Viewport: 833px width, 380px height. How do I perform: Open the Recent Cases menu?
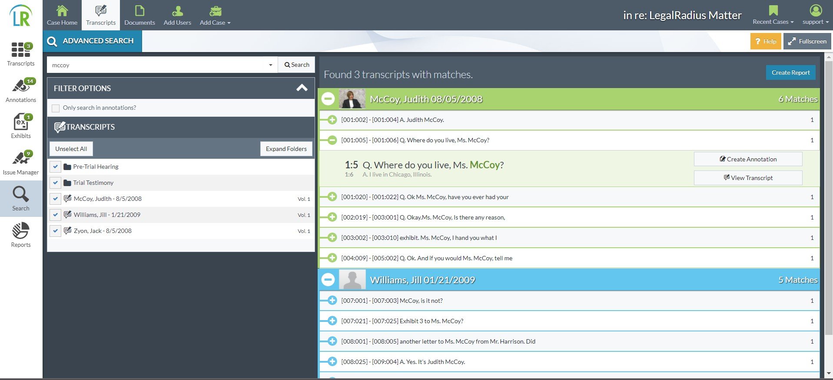[773, 15]
